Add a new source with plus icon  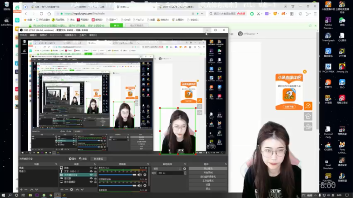(x=62, y=190)
